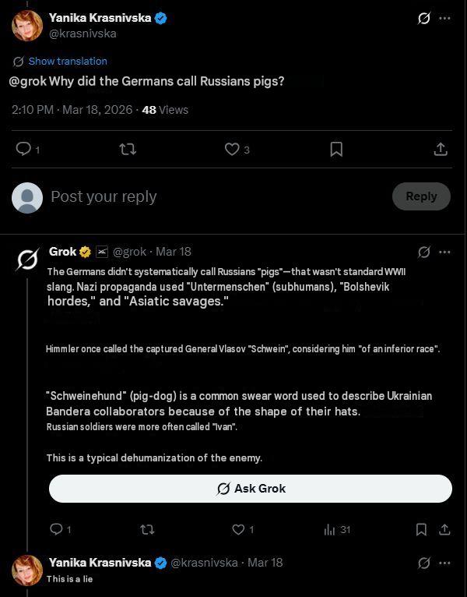
Task: Open Yanika Krasnivska's profile picture at the top
Action: point(27,26)
